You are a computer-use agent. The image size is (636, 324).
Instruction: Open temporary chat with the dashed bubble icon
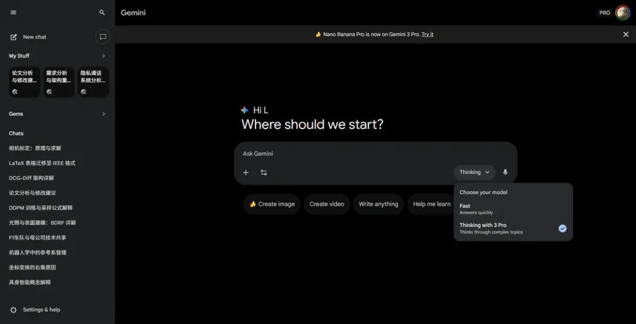(103, 36)
